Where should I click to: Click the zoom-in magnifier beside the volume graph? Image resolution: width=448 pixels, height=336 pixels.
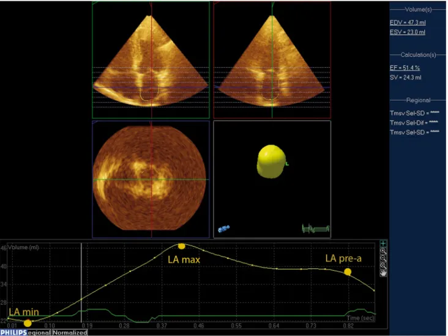383,251
